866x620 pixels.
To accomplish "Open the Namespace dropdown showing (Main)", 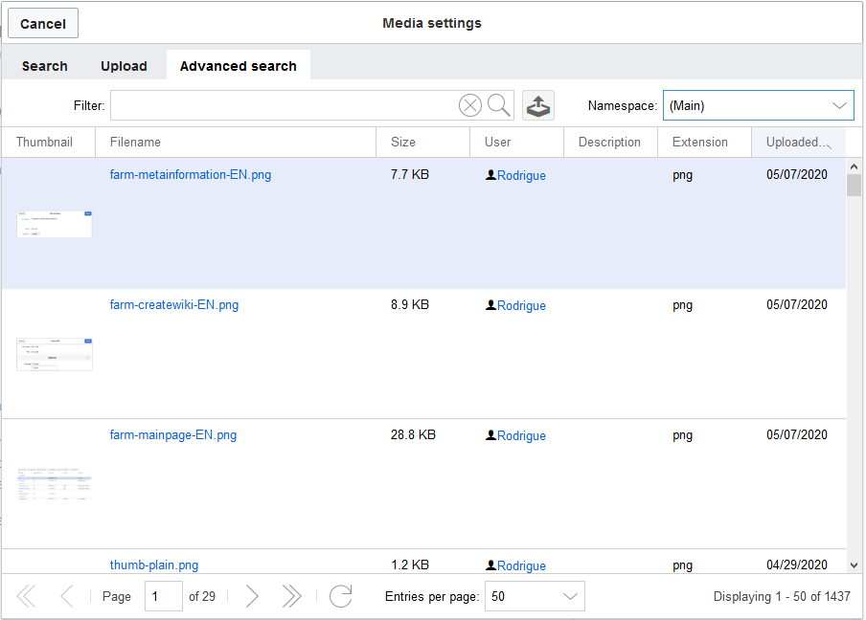I will click(x=759, y=105).
